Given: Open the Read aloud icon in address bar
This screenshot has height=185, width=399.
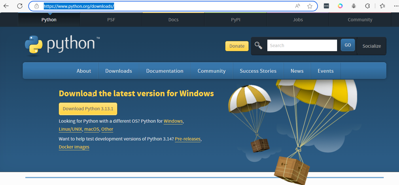Looking at the screenshot, I should click(x=298, y=6).
